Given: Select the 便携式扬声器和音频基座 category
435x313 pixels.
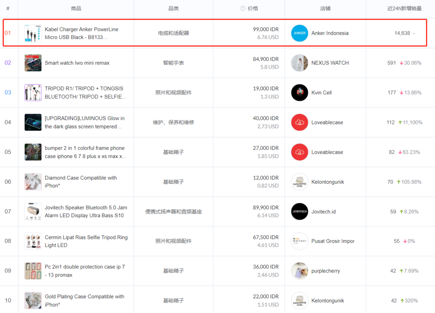Looking at the screenshot, I should [x=173, y=212].
